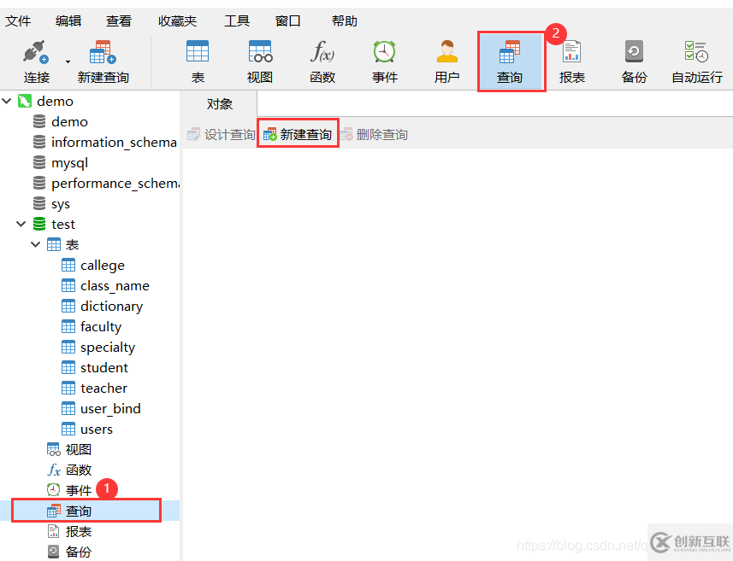
Task: Open the 用户 (User) toolbar icon
Action: click(447, 62)
